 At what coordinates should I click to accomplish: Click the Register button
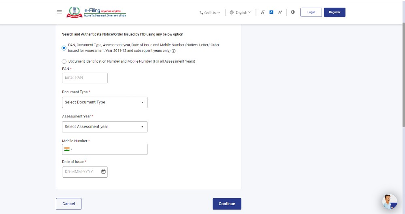click(335, 12)
